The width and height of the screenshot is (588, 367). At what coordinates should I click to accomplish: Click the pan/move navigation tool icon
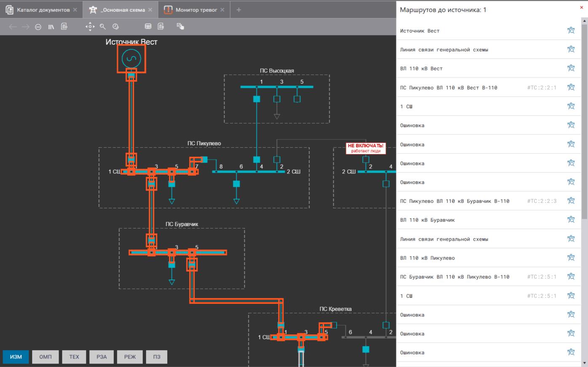pos(90,27)
